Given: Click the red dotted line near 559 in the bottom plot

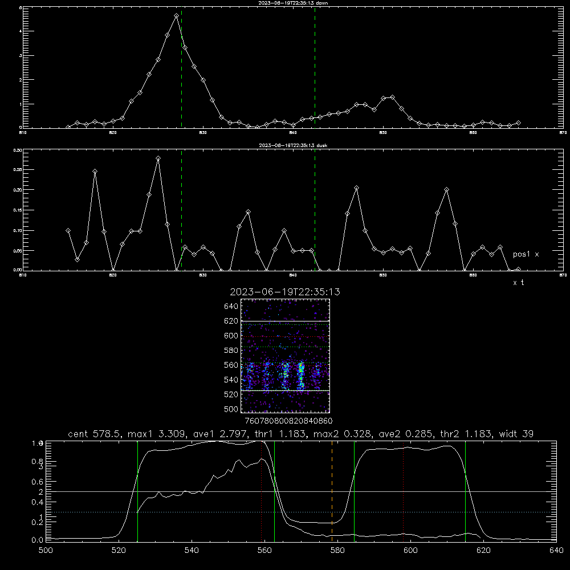Looking at the screenshot, I should pos(262,491).
